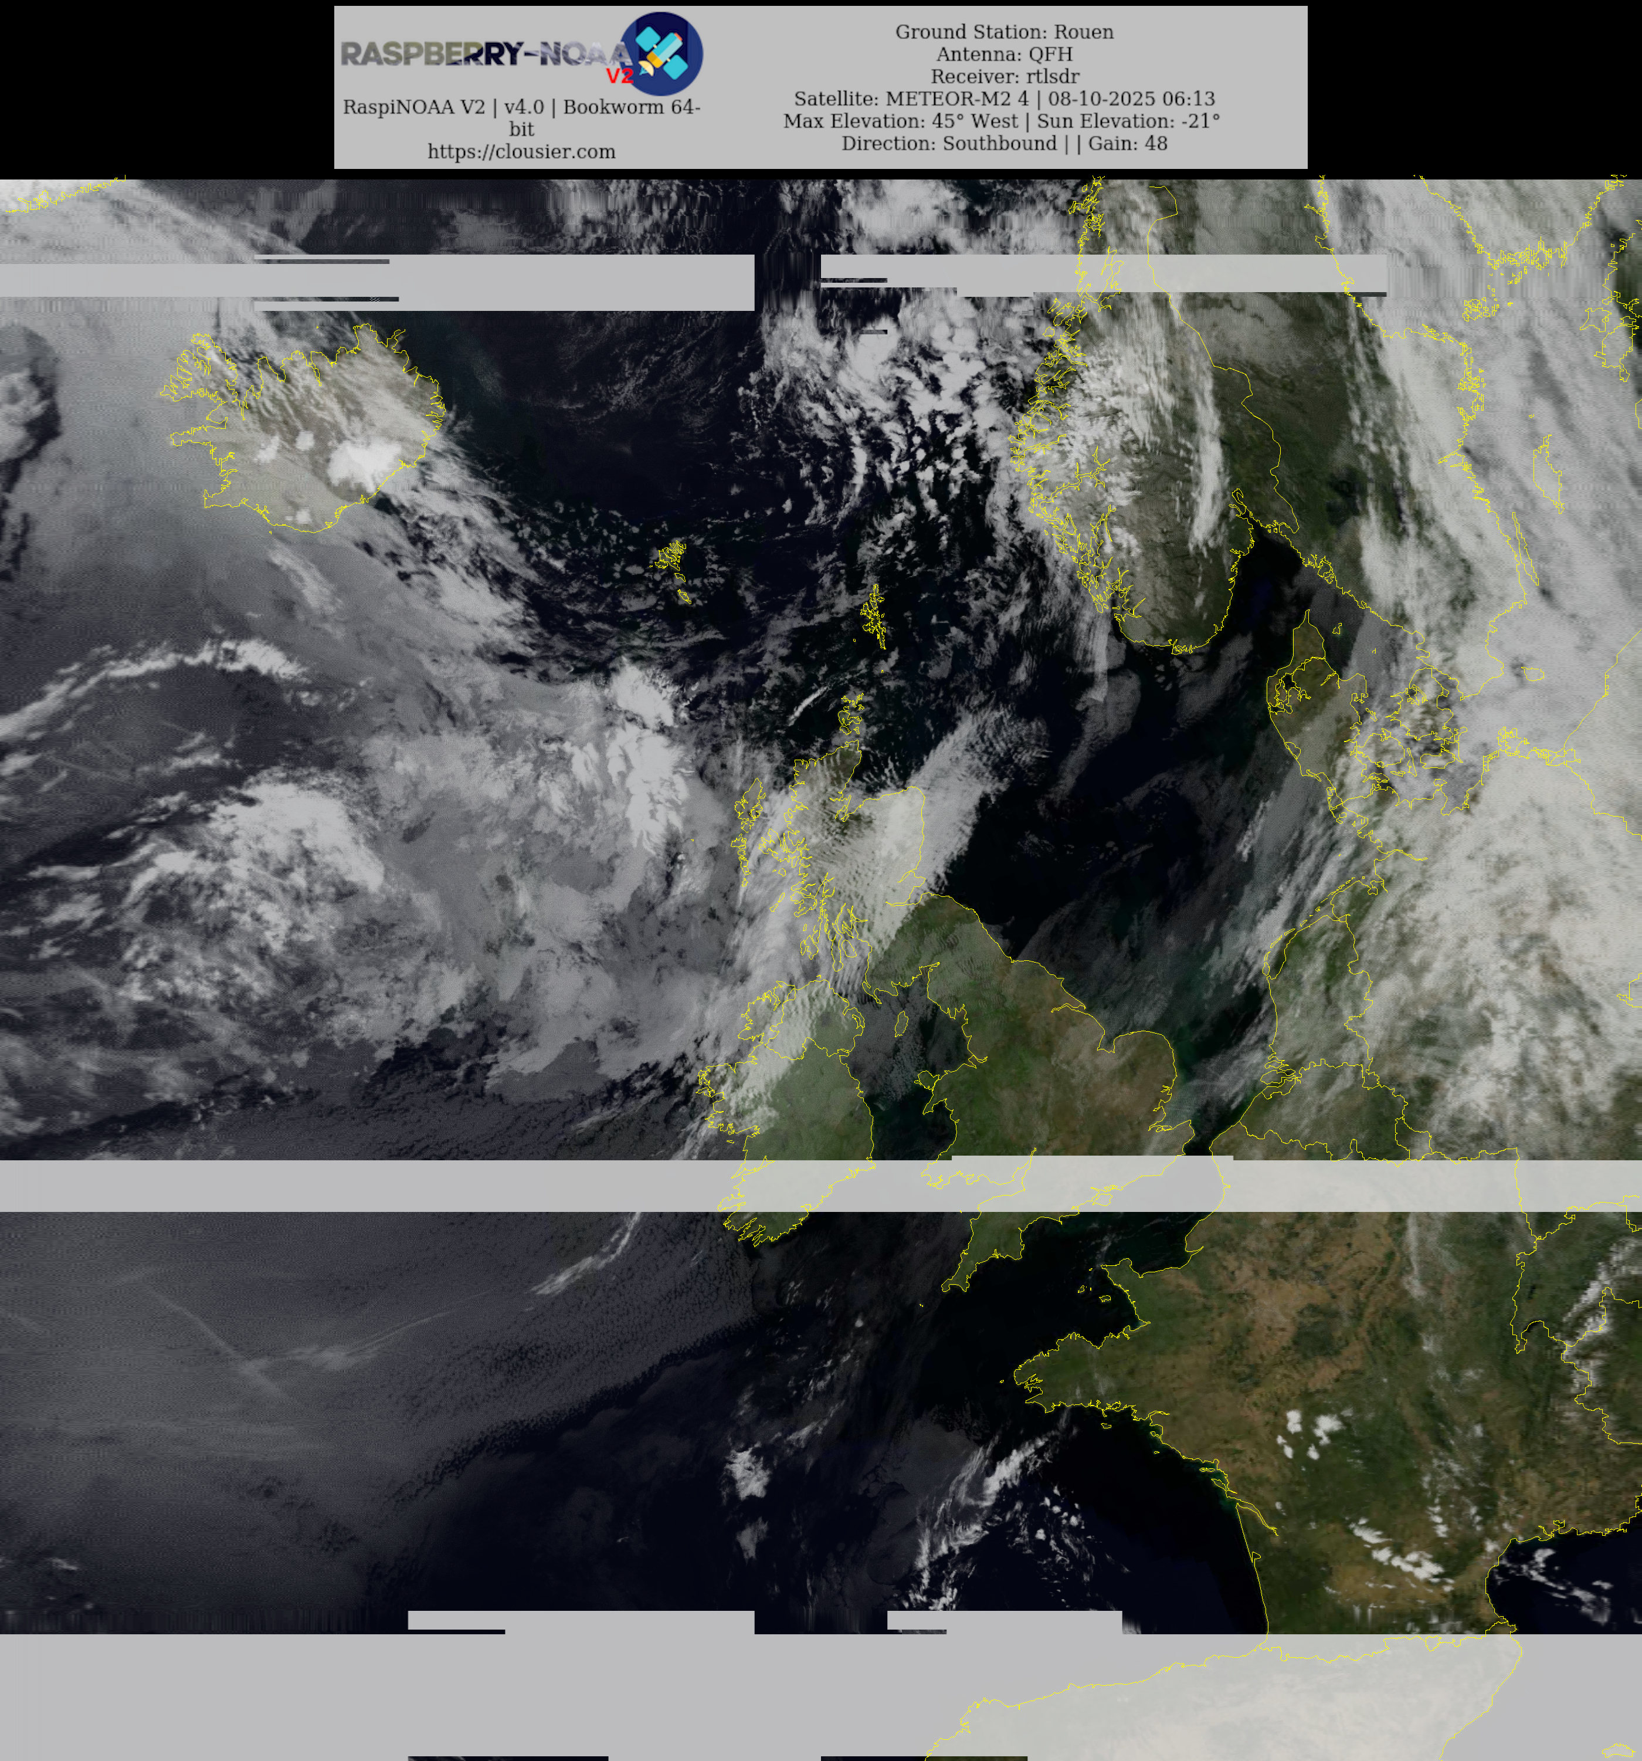Screen dimensions: 1642x1761
Task: Click the Satellite METEOR-M2 4 line
Action: coord(1003,99)
